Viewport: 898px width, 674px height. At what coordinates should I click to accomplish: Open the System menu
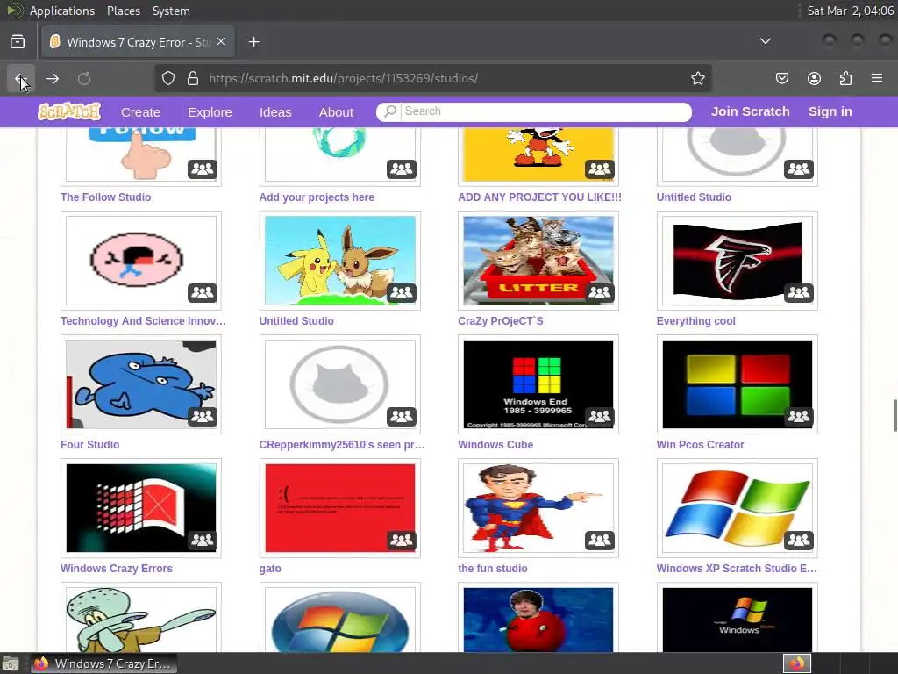171,11
